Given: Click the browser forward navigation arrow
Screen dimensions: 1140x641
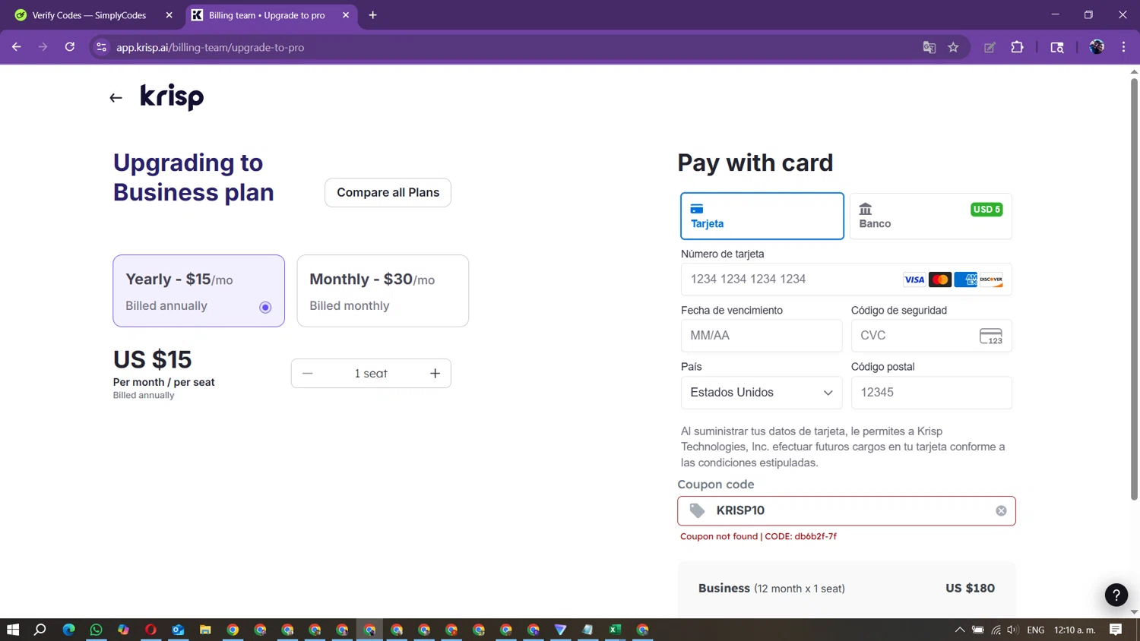Looking at the screenshot, I should click(x=43, y=47).
